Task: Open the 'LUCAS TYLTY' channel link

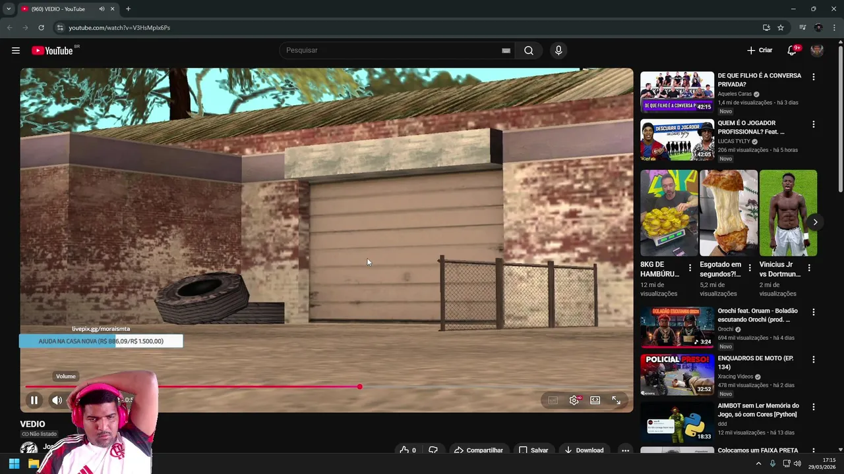Action: 734,142
